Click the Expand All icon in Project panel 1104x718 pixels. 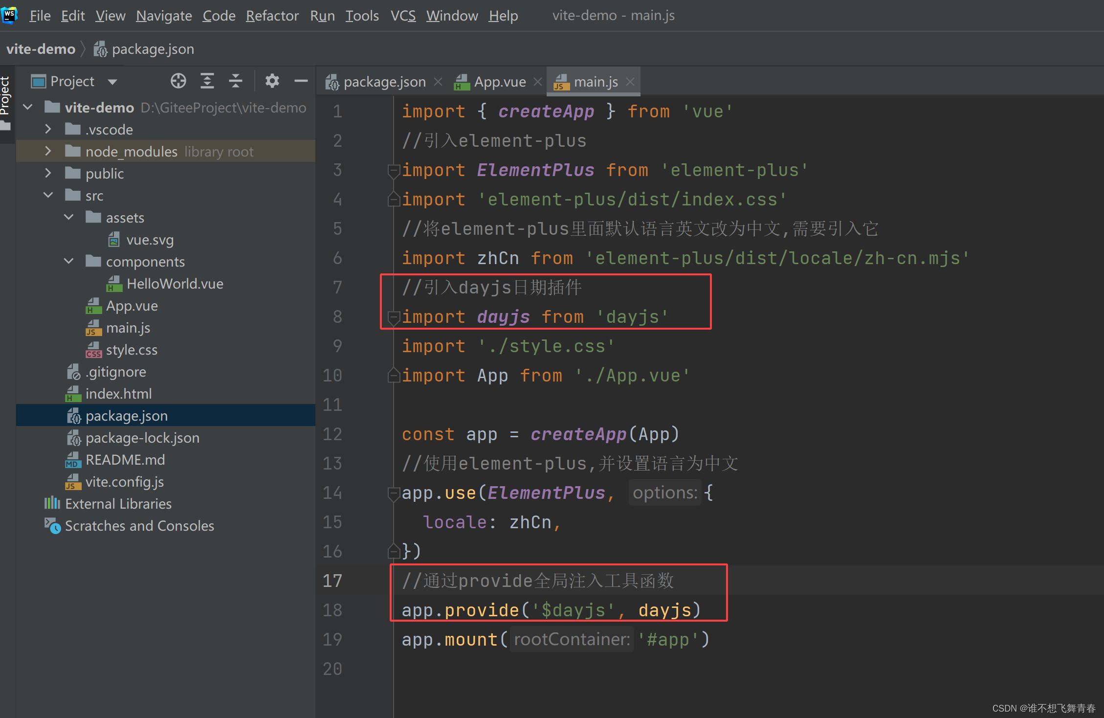[207, 81]
